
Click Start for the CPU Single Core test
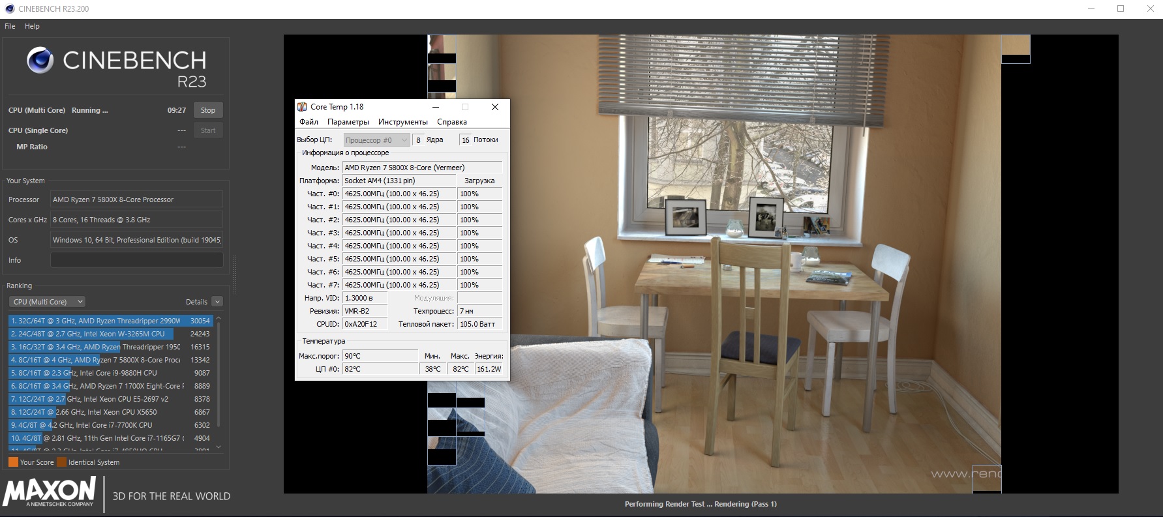(x=208, y=130)
